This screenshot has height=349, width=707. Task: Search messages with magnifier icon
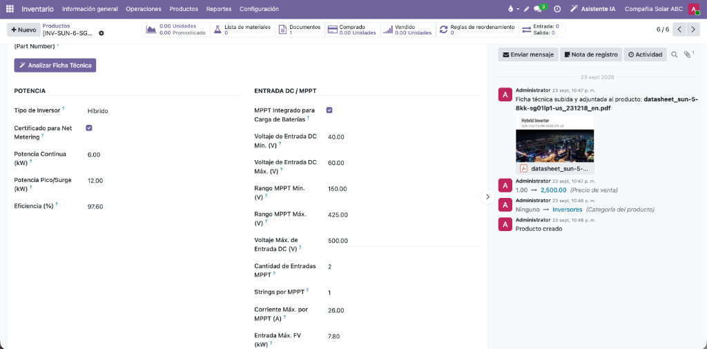(675, 54)
